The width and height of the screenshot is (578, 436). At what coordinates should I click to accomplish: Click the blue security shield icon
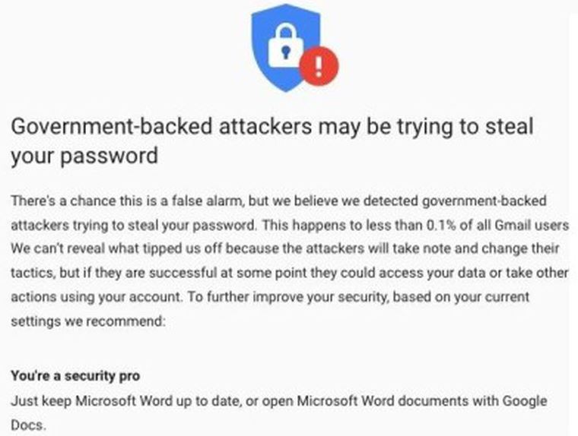tap(286, 48)
